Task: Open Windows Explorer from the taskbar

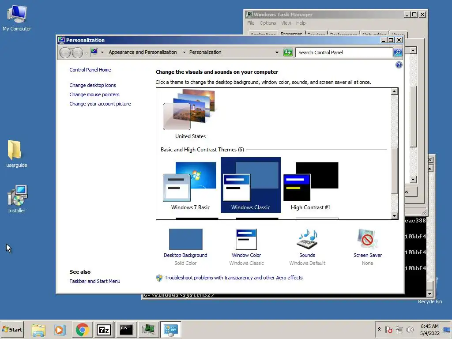Action: pyautogui.click(x=38, y=330)
